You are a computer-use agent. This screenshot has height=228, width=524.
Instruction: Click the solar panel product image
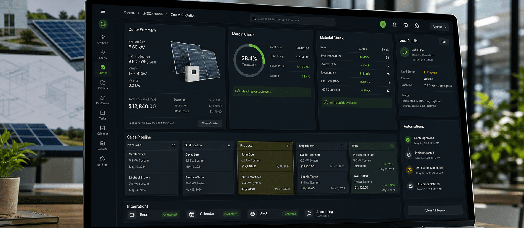click(x=195, y=62)
